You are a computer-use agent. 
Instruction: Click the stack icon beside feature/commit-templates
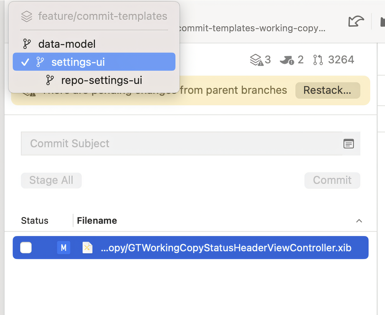(26, 17)
